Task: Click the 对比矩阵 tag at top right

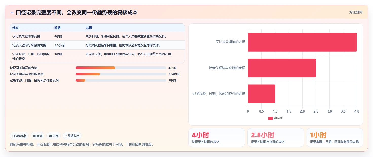Action: pos(356,12)
